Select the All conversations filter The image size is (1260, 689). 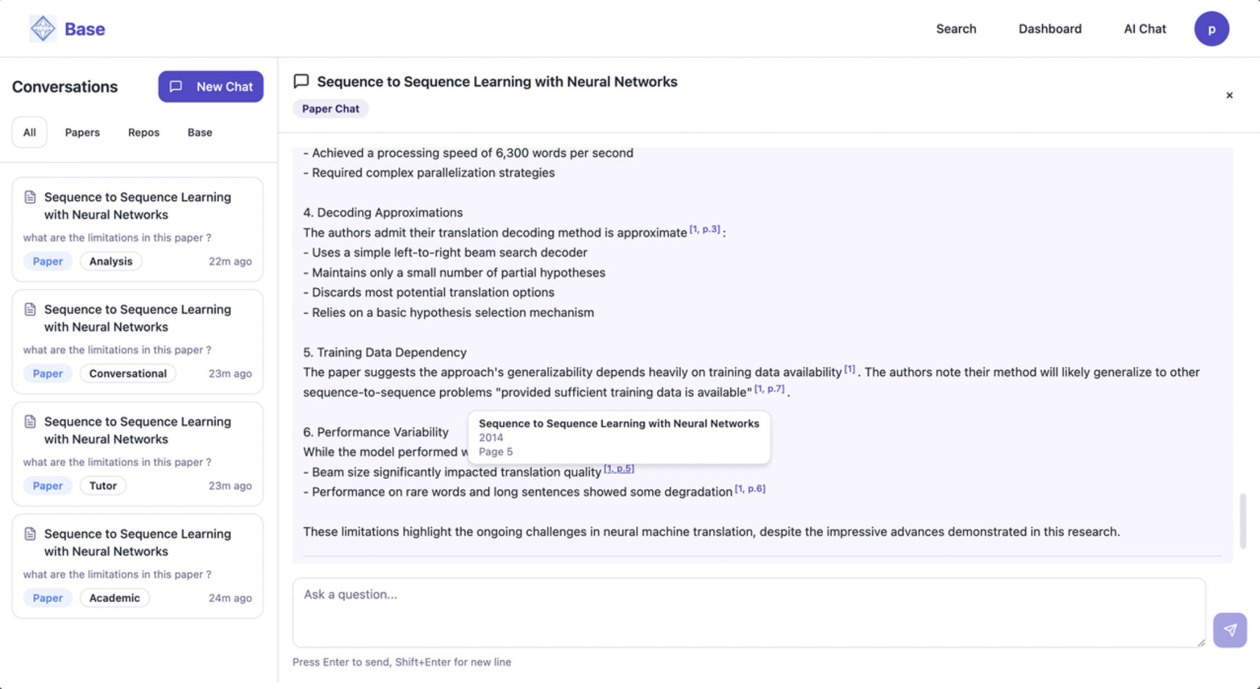(30, 132)
